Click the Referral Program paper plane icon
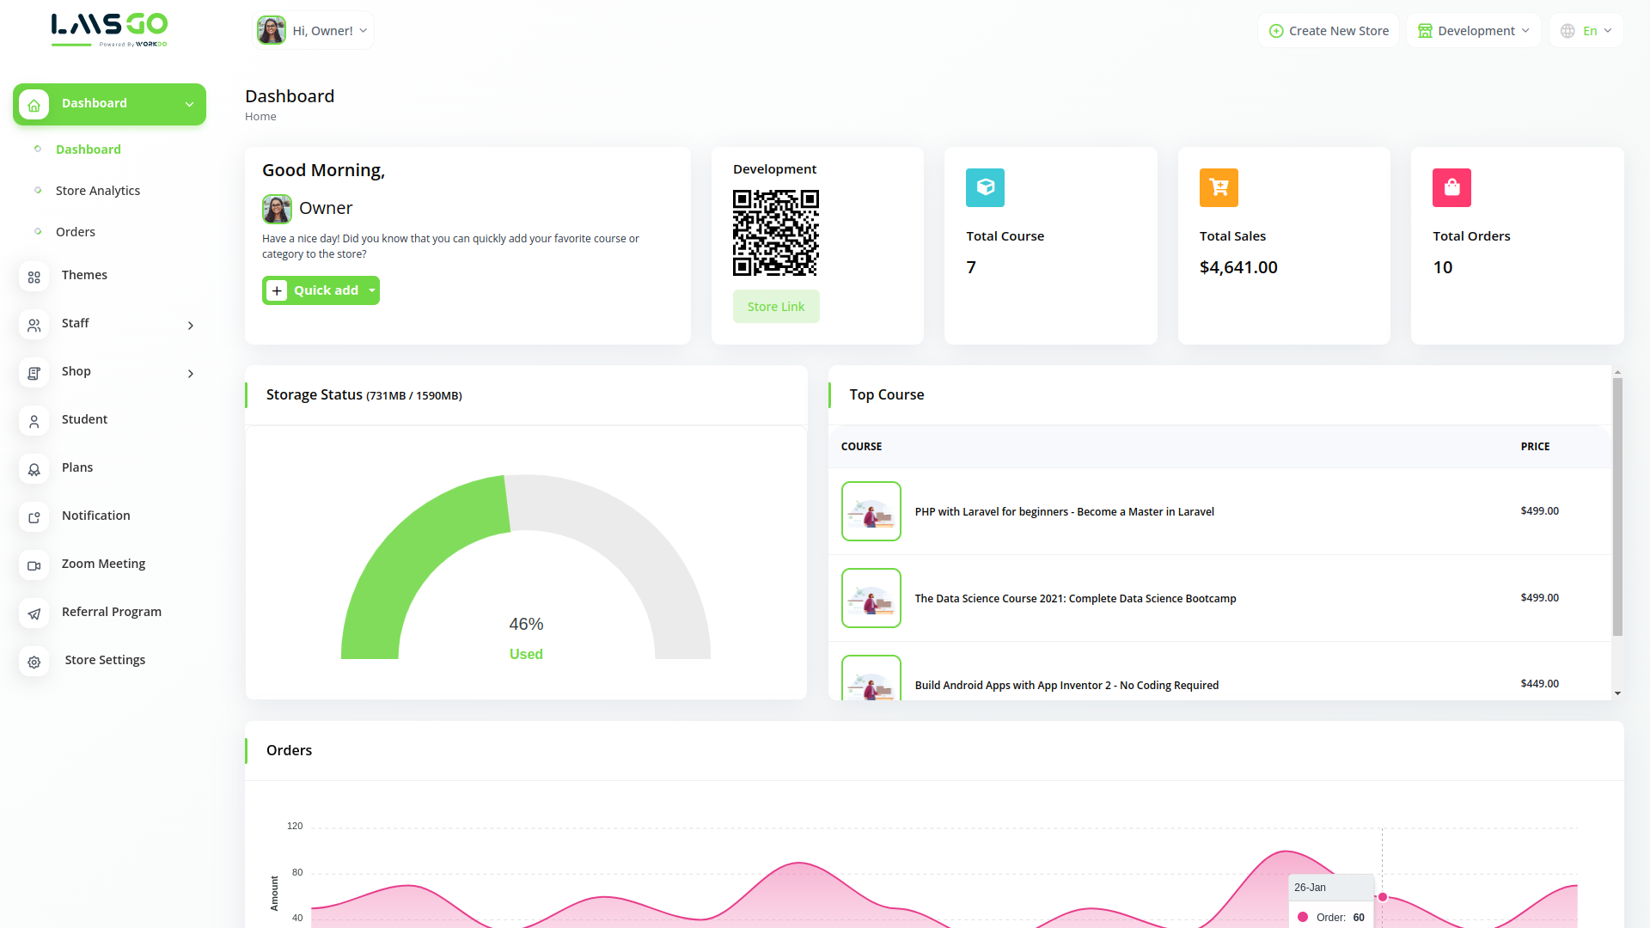 click(x=34, y=614)
